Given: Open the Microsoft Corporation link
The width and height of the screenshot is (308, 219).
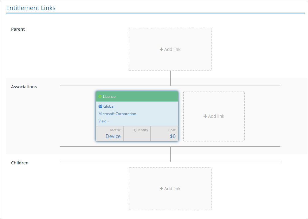Looking at the screenshot, I should click(x=117, y=114).
